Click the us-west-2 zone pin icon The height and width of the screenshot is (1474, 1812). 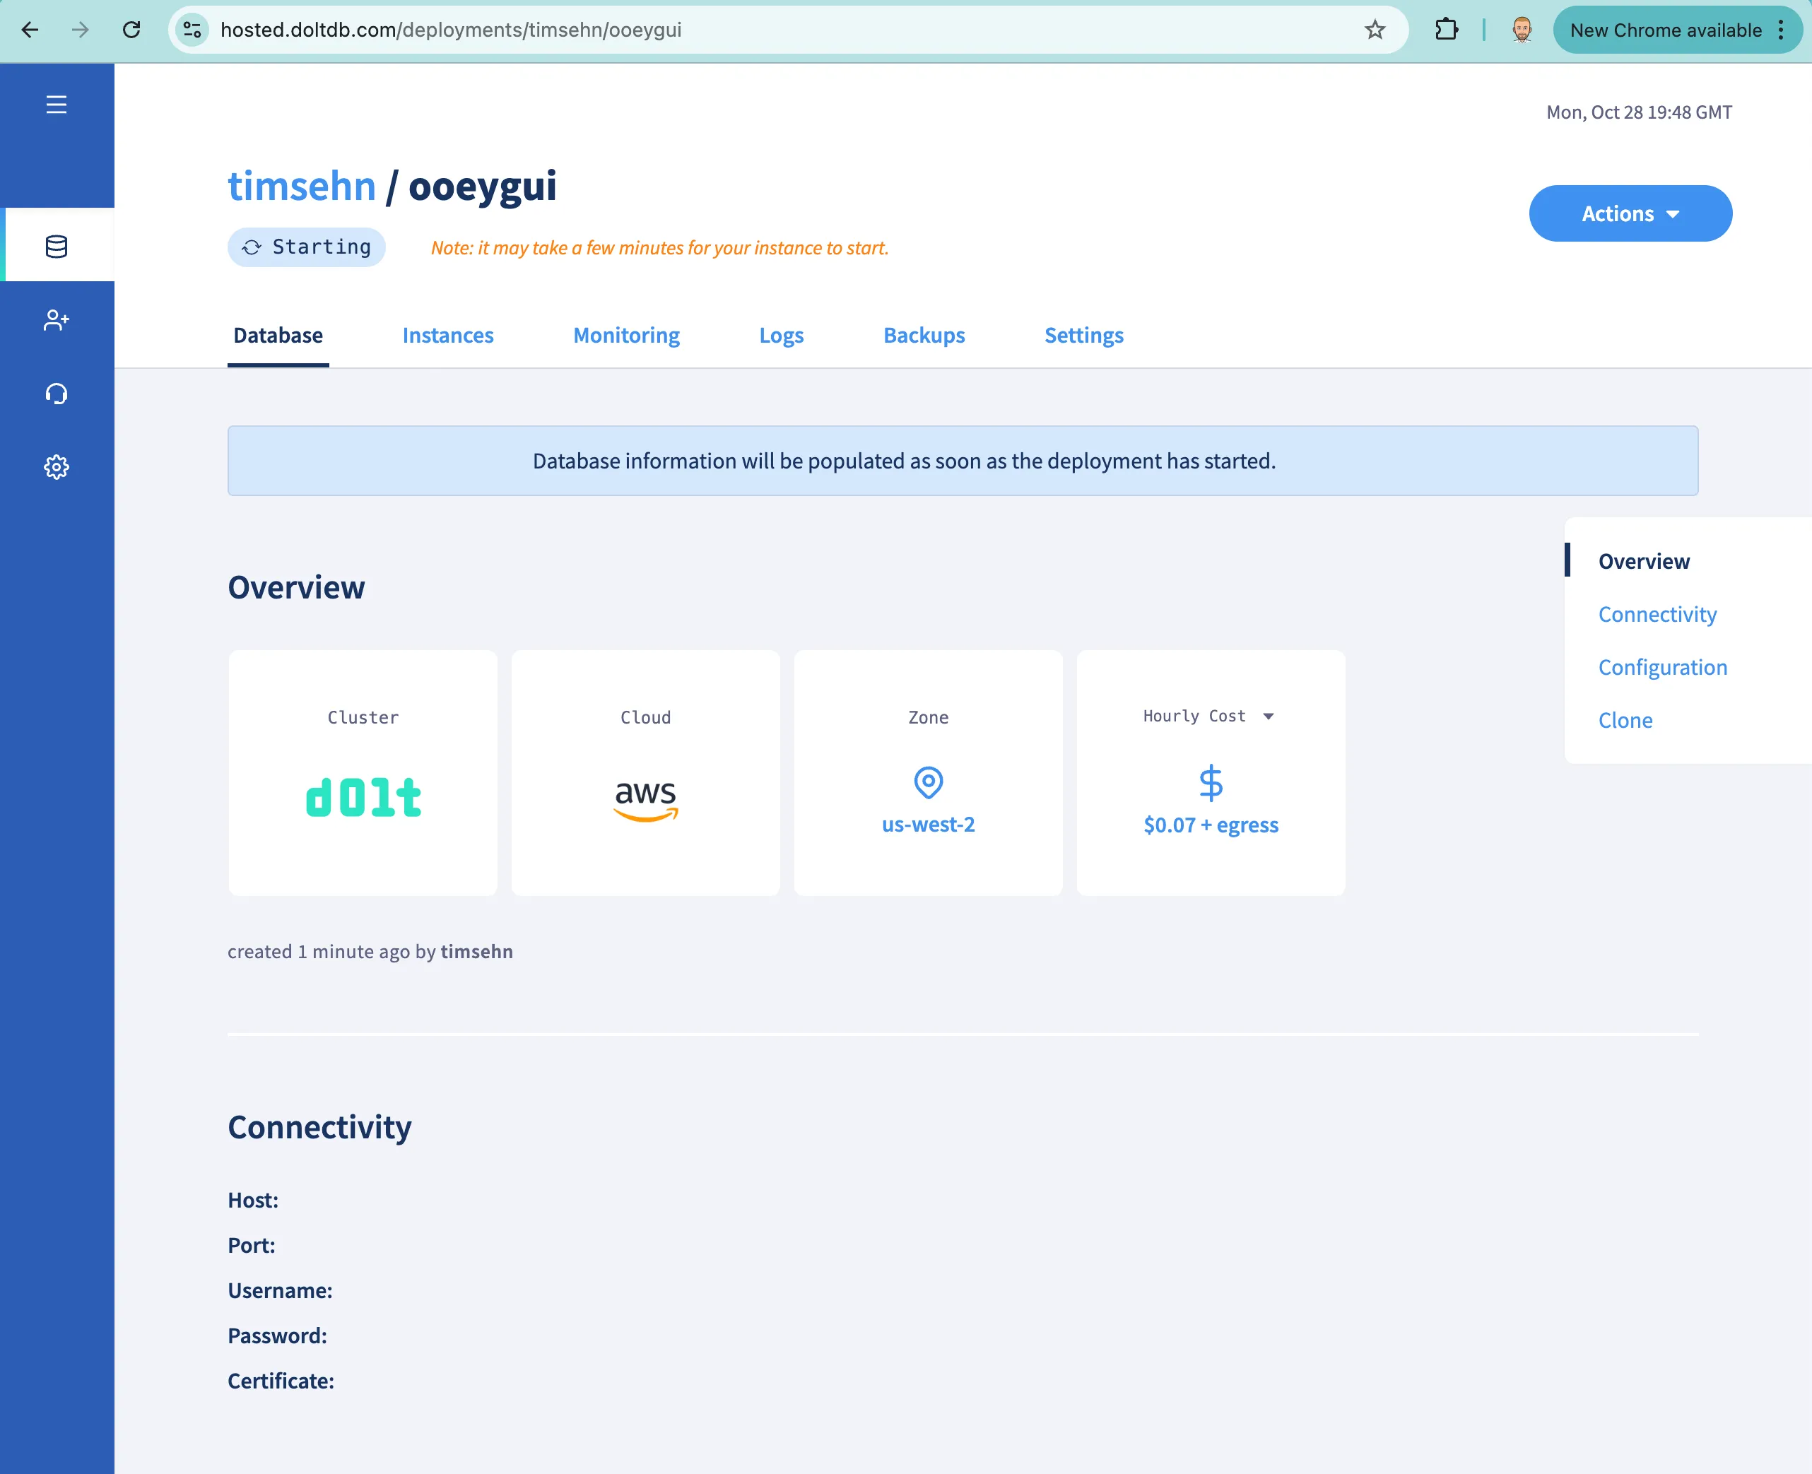point(928,782)
